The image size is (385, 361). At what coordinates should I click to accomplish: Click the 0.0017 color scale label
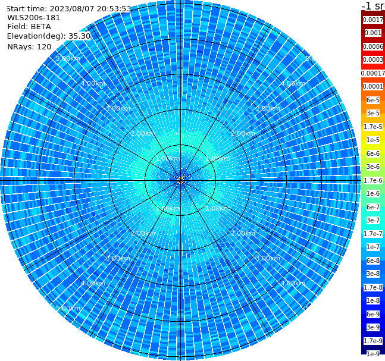[x=373, y=20]
